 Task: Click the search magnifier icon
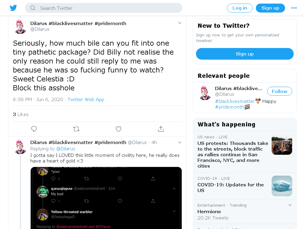click(33, 8)
